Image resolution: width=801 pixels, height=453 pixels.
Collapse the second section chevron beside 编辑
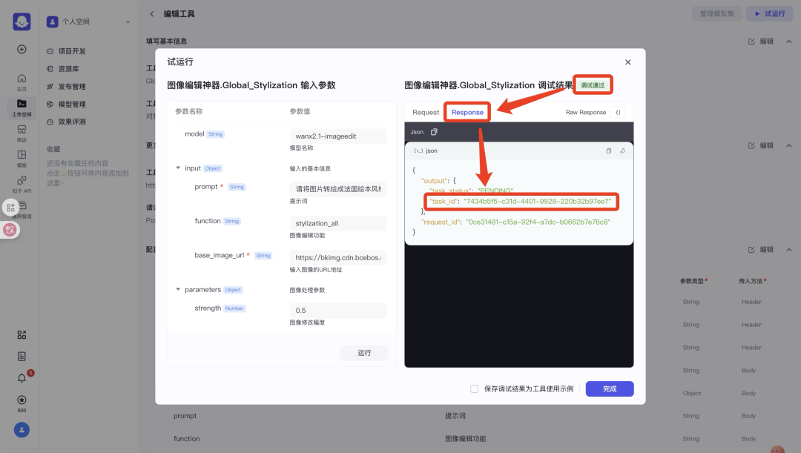pos(788,145)
